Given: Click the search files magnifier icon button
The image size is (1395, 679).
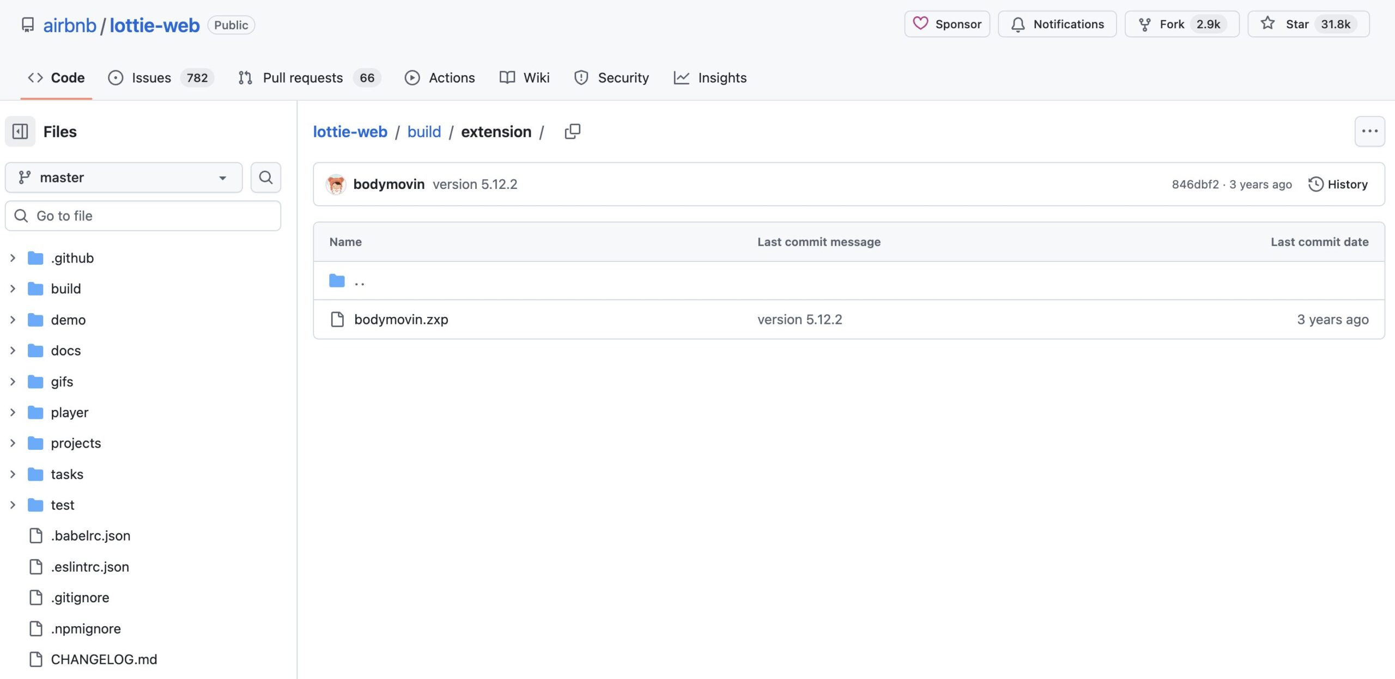Looking at the screenshot, I should [x=265, y=178].
